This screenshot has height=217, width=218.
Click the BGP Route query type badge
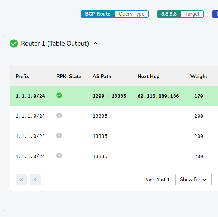[98, 14]
